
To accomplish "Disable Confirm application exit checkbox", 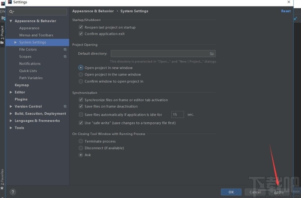I will click(x=81, y=34).
